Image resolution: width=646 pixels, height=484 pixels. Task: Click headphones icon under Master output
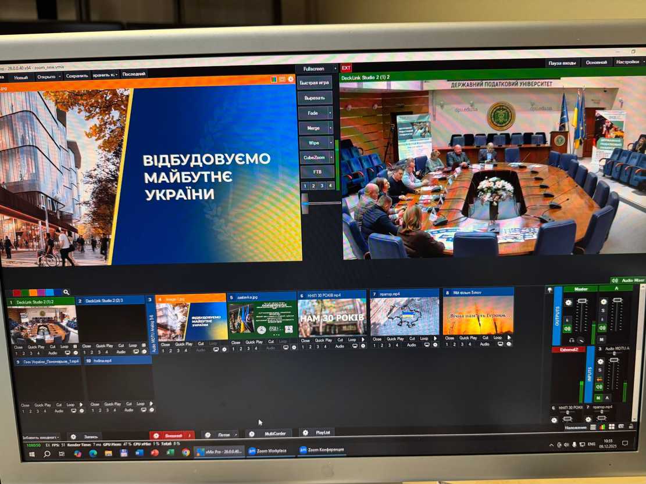[572, 340]
